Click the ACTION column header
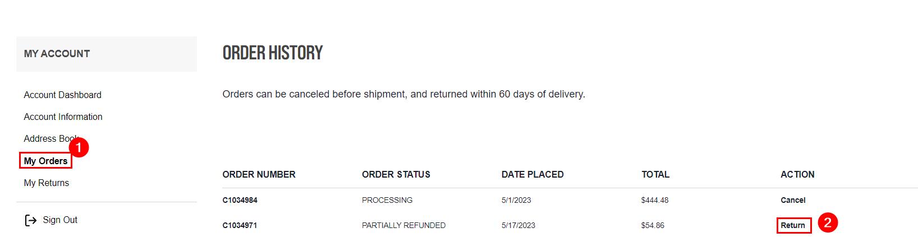 [797, 175]
